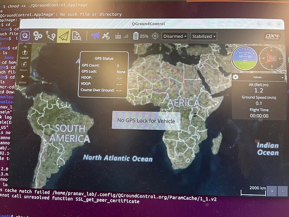
Task: Click the North Atlantic Ocean label
Action: (118, 158)
